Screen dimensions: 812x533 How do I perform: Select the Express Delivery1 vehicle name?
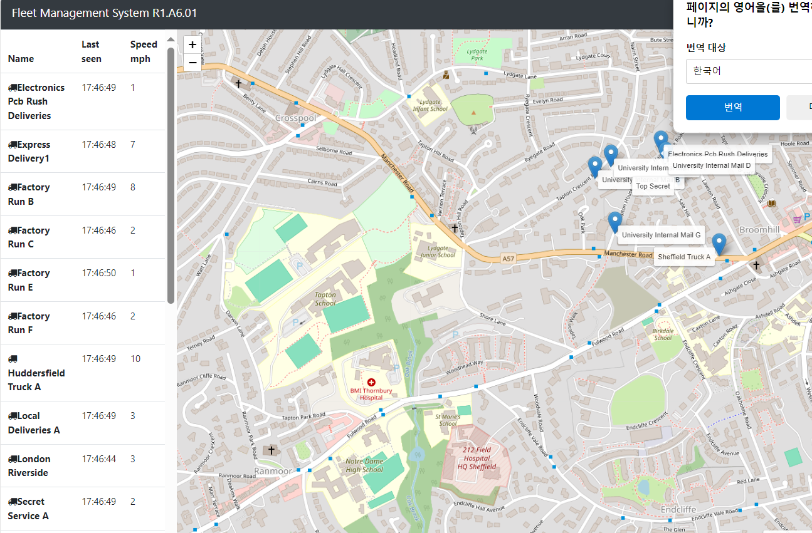tap(29, 152)
